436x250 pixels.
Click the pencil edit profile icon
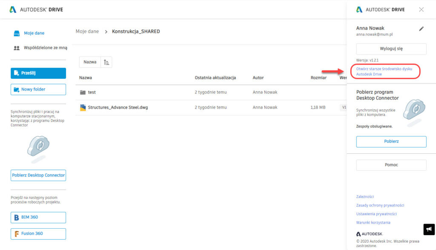click(421, 29)
